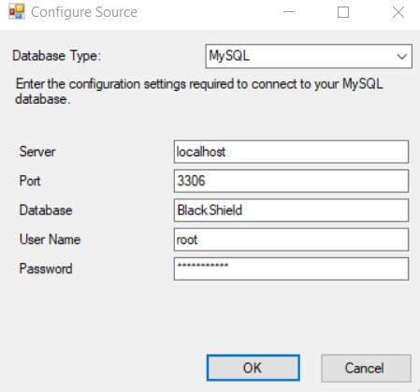Image resolution: width=420 pixels, height=392 pixels.
Task: Click the Server input field containing localhost
Action: 291,152
